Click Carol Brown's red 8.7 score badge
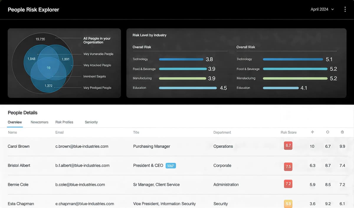The height and width of the screenshot is (208, 354). click(x=288, y=146)
